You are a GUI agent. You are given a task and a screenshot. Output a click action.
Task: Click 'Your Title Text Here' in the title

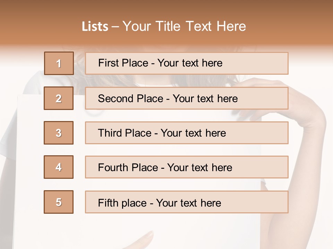click(x=184, y=26)
